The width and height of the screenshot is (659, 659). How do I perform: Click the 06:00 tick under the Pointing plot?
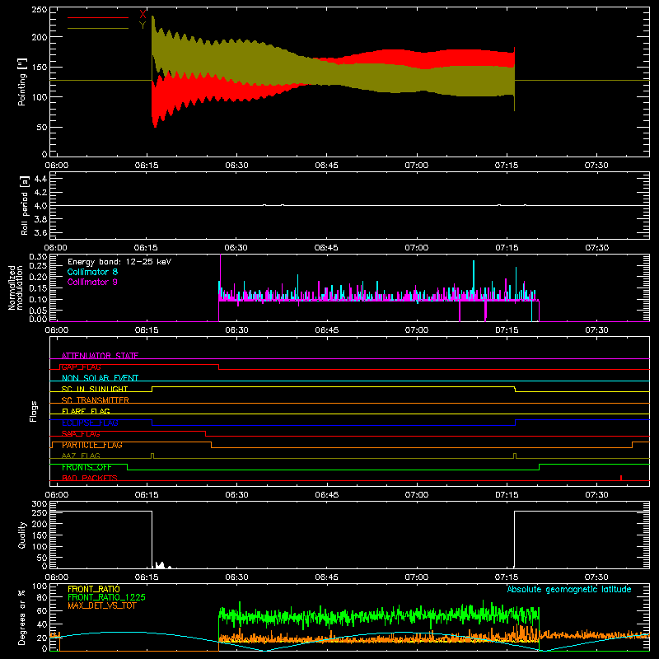point(57,166)
